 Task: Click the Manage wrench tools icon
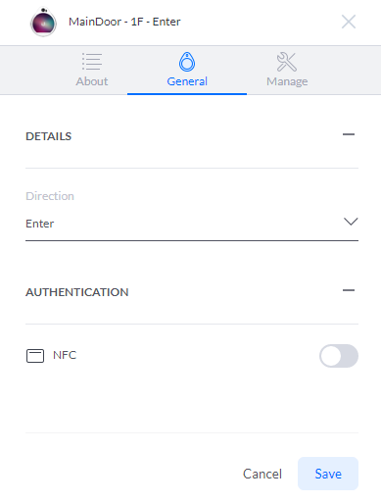pos(287,62)
